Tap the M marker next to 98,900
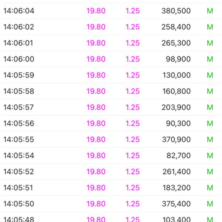This screenshot has height=222, width=222. pyautogui.click(x=210, y=59)
